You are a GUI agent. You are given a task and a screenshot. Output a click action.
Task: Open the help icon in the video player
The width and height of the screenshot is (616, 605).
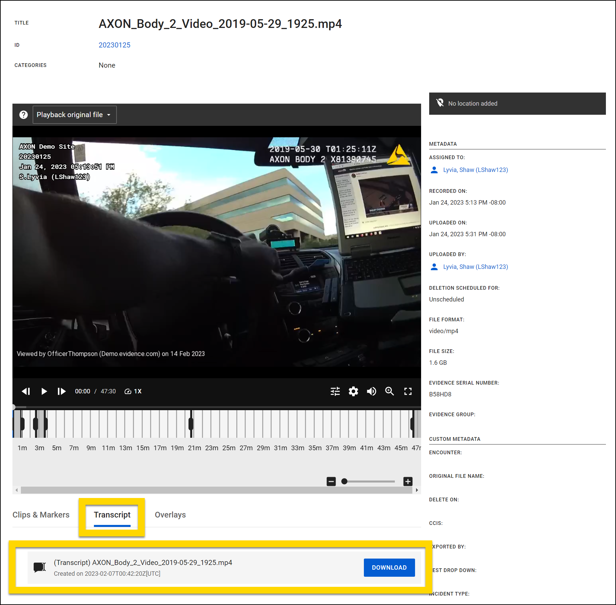(x=23, y=114)
